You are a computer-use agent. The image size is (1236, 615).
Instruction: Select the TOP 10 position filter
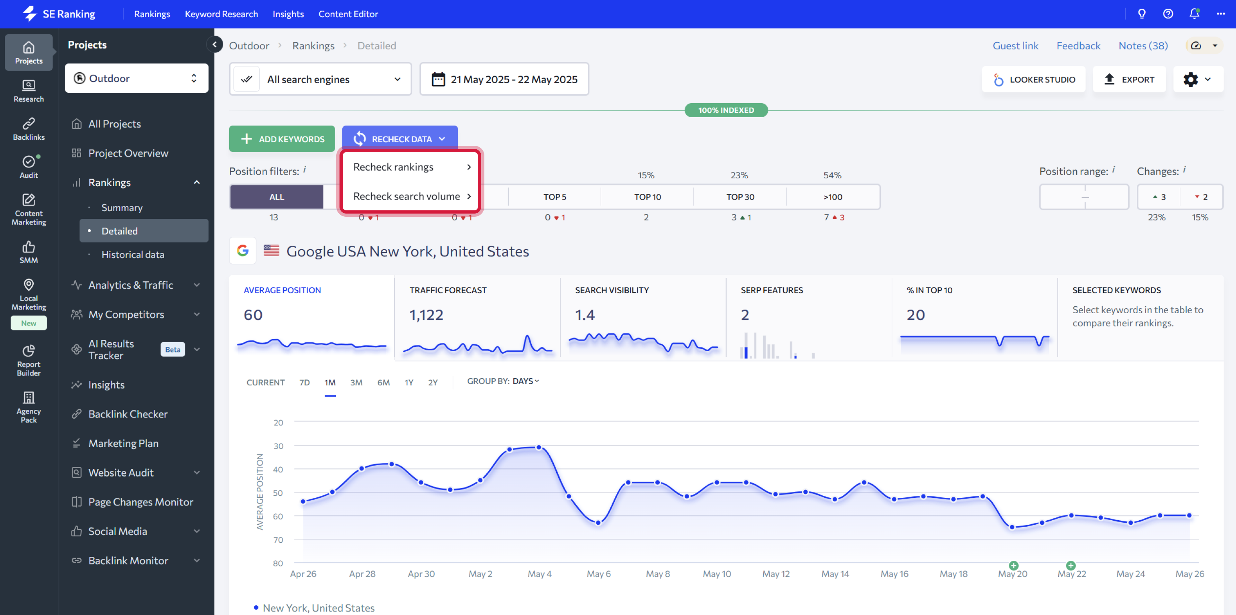tap(647, 197)
